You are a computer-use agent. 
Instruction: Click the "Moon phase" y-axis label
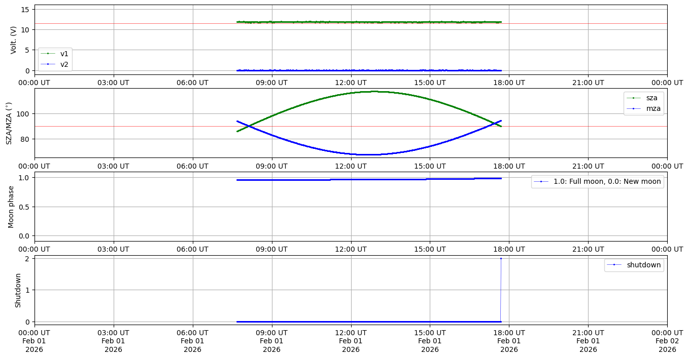[11, 206]
